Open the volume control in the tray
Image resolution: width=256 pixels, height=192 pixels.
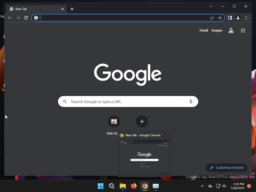224,186
